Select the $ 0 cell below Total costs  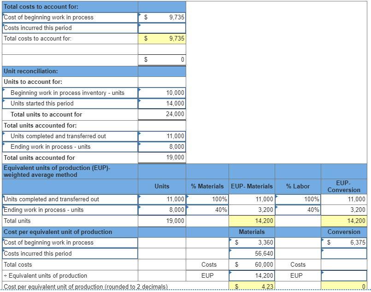162,60
